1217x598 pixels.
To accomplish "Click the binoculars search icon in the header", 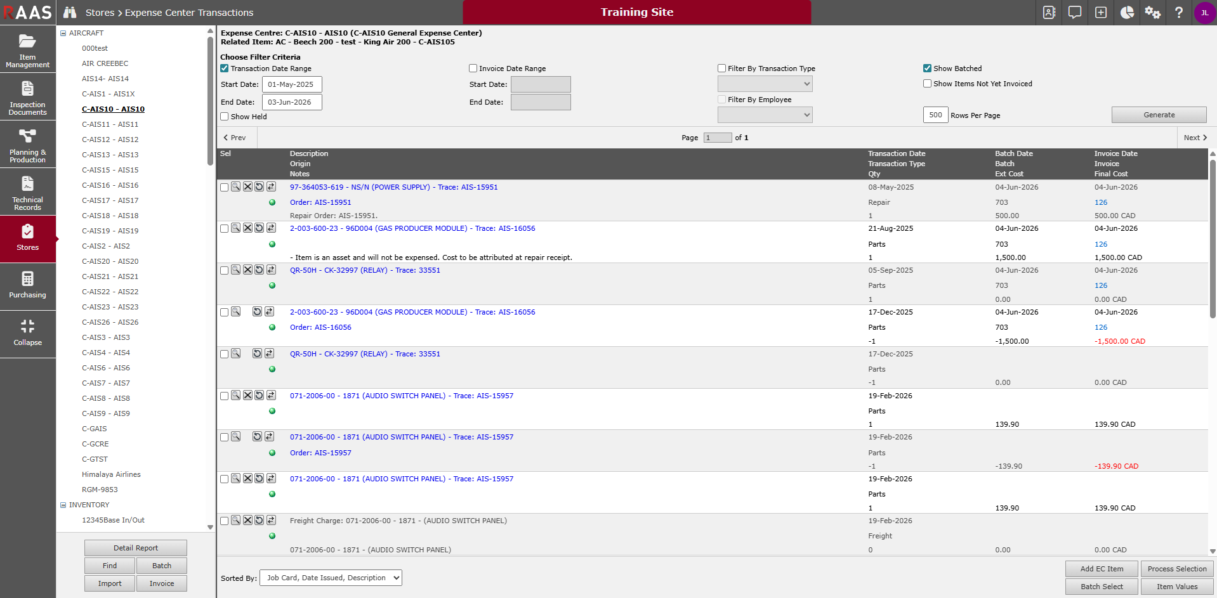I will point(70,13).
